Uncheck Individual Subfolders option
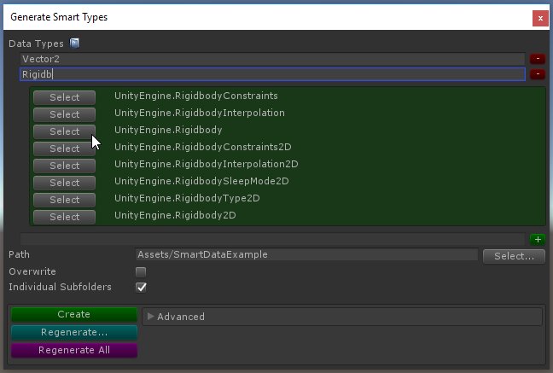 coord(141,288)
